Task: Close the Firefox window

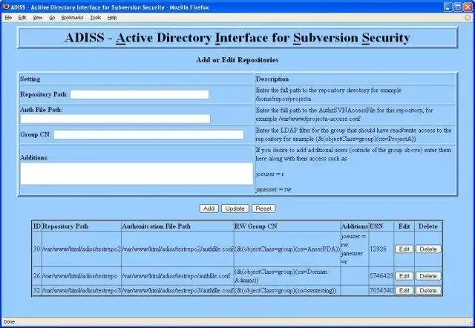Action: pyautogui.click(x=468, y=7)
